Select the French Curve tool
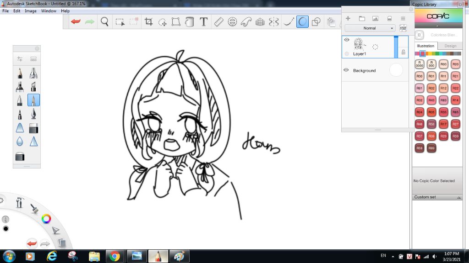The width and height of the screenshot is (469, 263). coord(246,21)
